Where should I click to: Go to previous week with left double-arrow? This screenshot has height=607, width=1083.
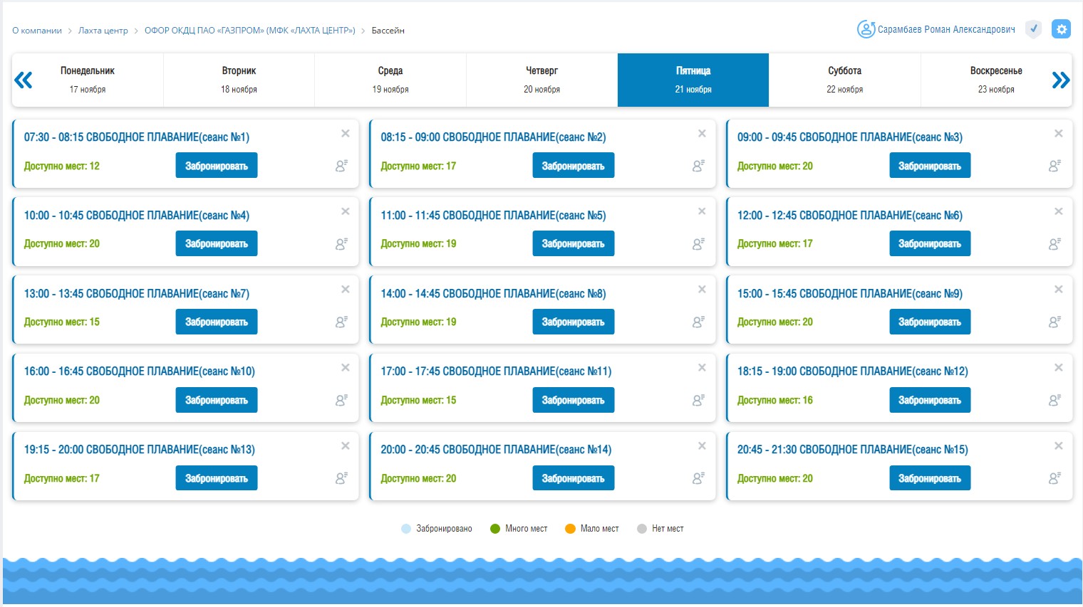coord(24,80)
